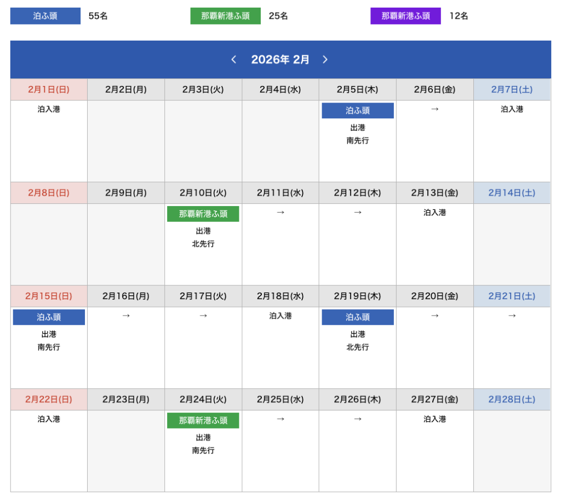Select the 2月28日(土) date header

512,399
